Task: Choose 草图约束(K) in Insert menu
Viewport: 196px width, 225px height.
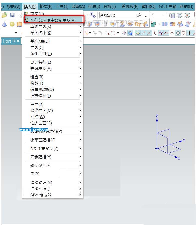Action: (x=41, y=33)
